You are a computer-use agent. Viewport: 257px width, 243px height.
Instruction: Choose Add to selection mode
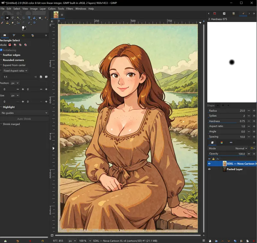pyautogui.click(x=15, y=45)
